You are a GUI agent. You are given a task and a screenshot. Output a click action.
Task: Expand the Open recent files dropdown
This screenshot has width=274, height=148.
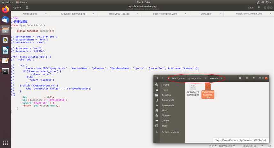click(17, 8)
